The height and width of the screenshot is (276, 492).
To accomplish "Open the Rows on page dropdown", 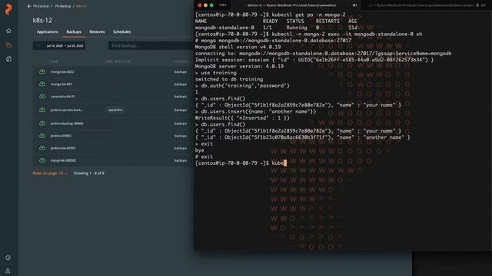I will pyautogui.click(x=50, y=173).
